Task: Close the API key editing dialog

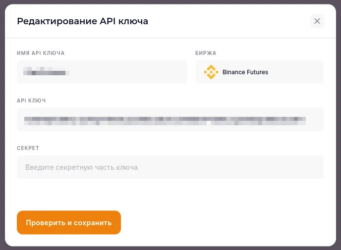Action: point(317,21)
